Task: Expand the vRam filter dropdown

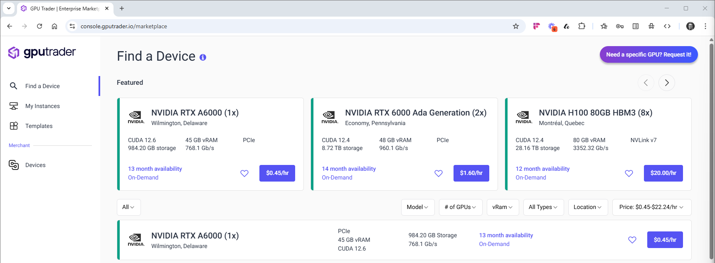Action: pyautogui.click(x=503, y=207)
